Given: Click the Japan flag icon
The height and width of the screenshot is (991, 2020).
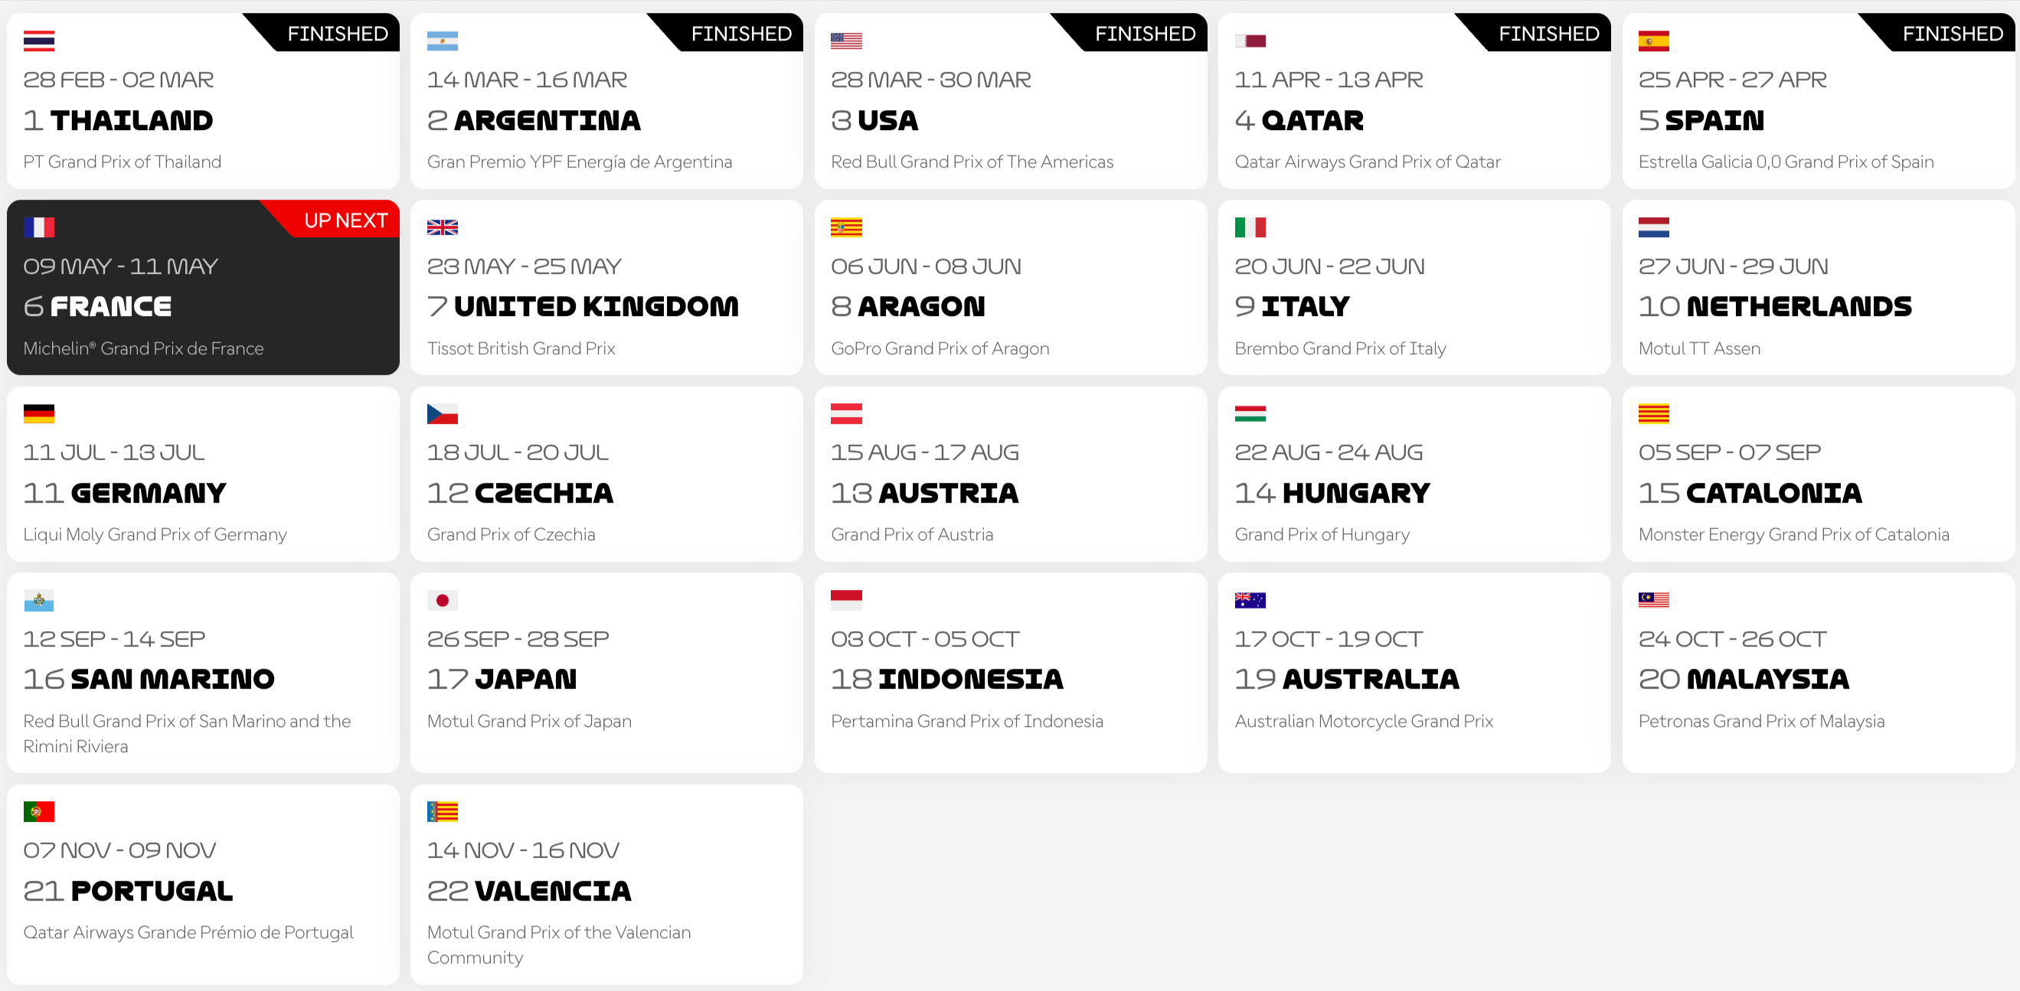Looking at the screenshot, I should tap(443, 600).
